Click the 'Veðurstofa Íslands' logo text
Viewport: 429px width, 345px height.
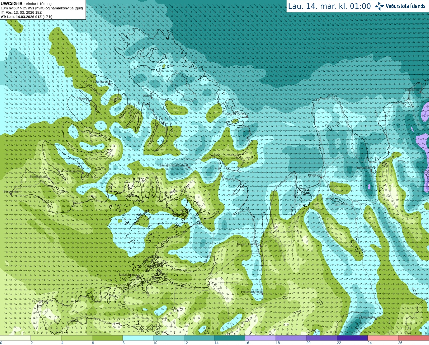[x=406, y=6]
